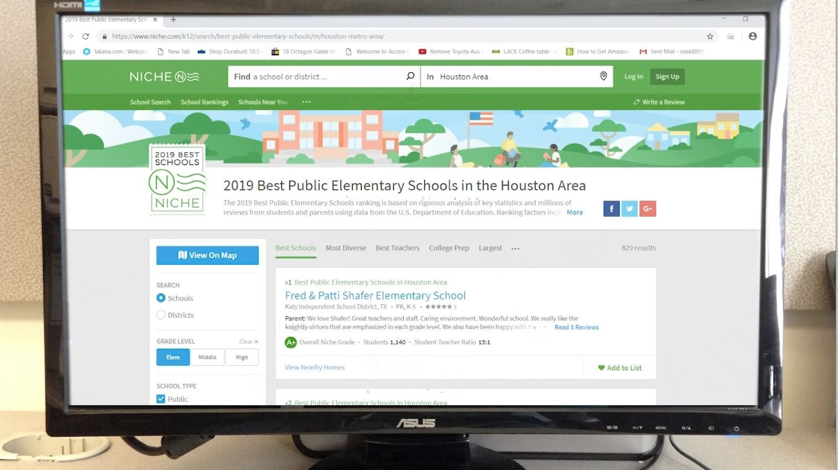Click the Log In link
The height and width of the screenshot is (470, 838).
click(x=633, y=76)
